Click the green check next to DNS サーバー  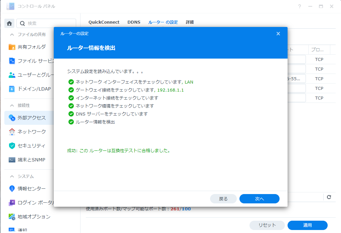pyautogui.click(x=71, y=114)
